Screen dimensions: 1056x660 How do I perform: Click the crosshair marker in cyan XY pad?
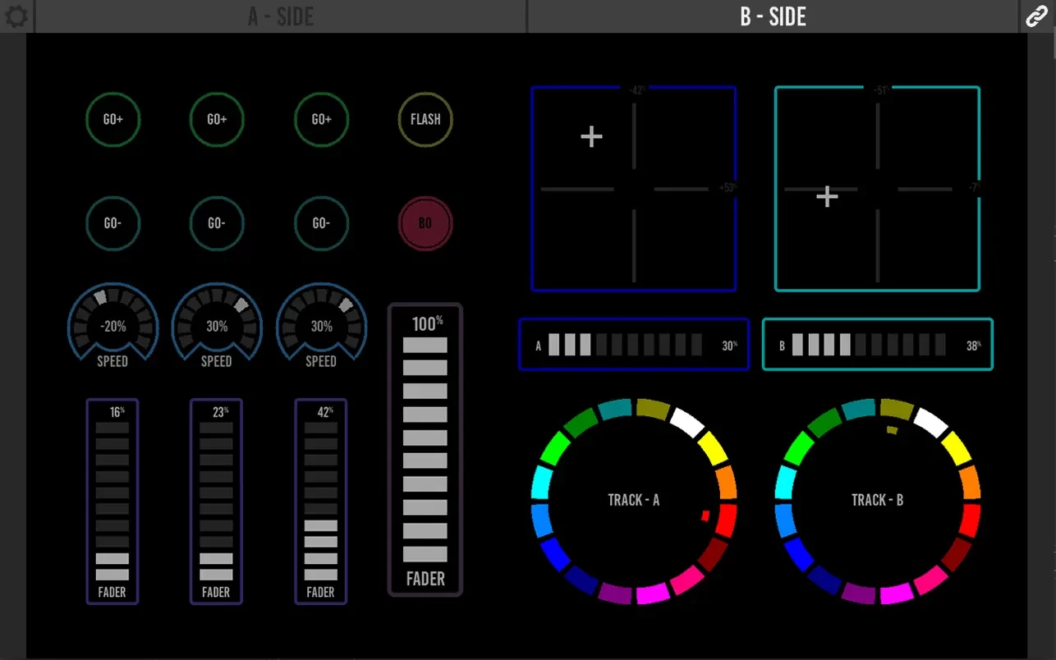827,196
